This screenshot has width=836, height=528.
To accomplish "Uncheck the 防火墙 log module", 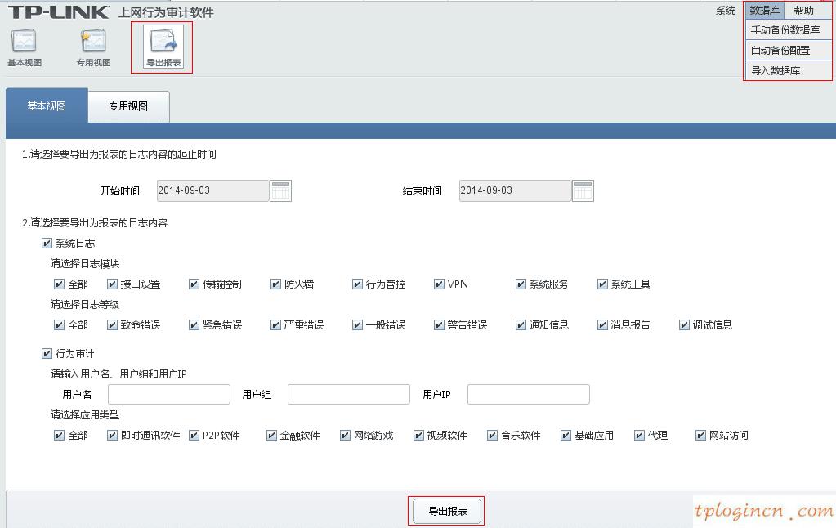I will (x=275, y=284).
